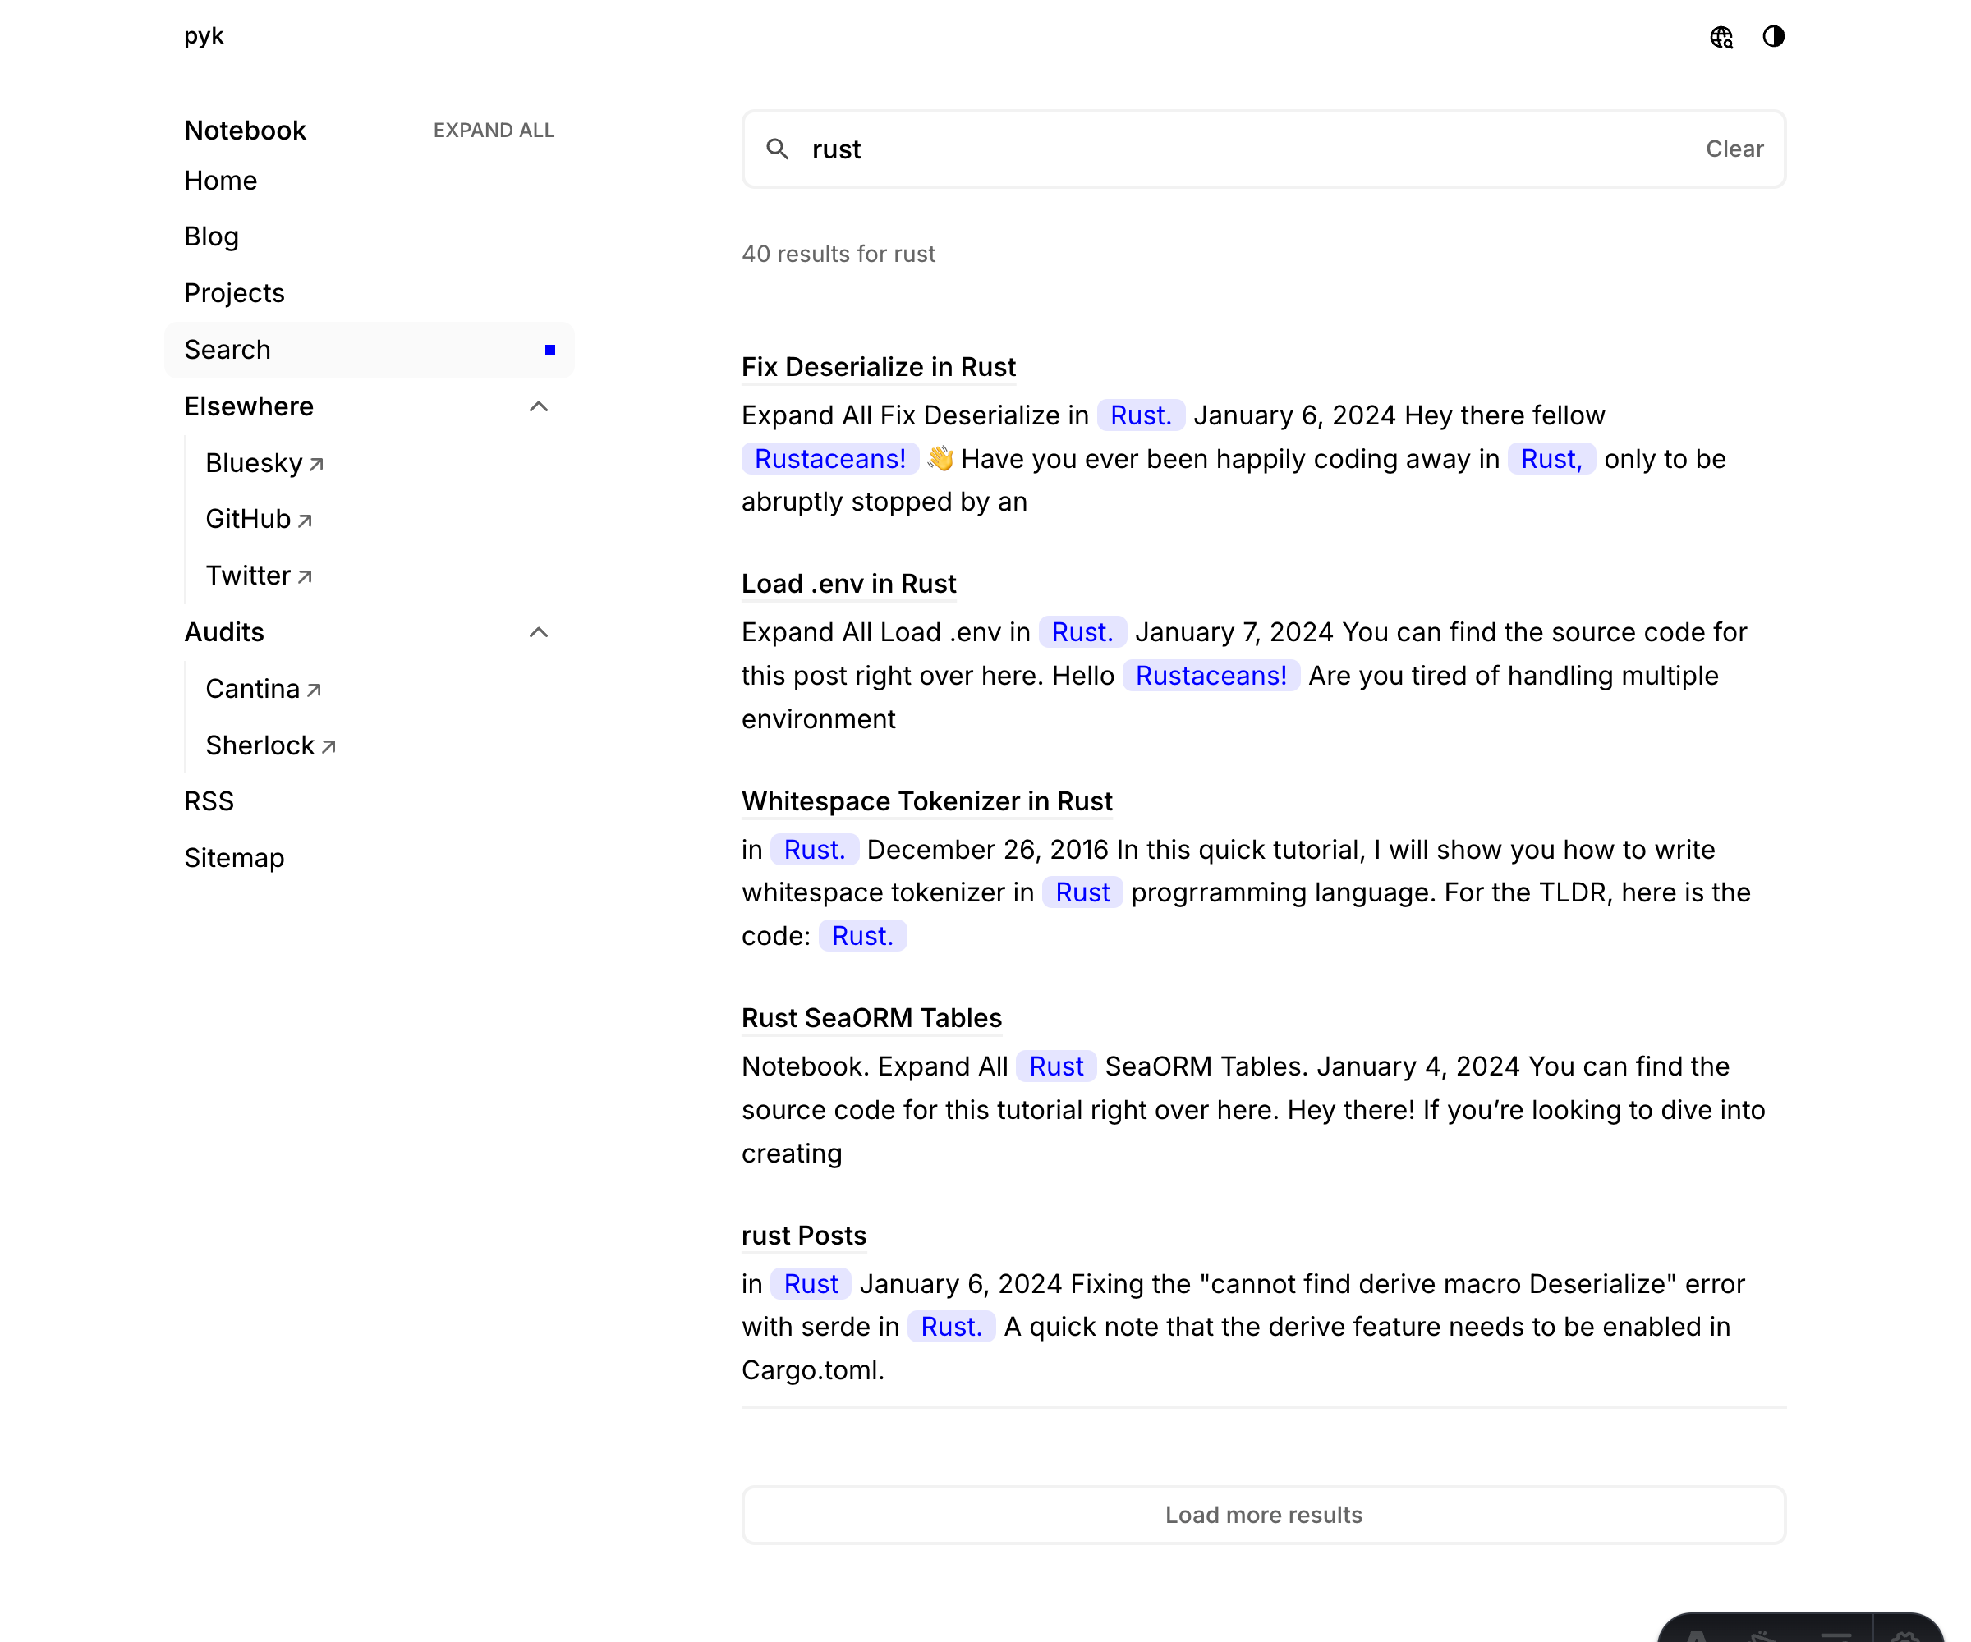Image resolution: width=1971 pixels, height=1642 pixels.
Task: Open 'Fix Deserialize in Rust' result
Action: (x=878, y=367)
